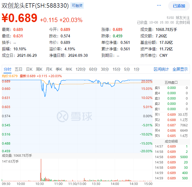This screenshot has width=192, height=187.
Task: Click the 最低 value 0.631
Action: (18, 36)
